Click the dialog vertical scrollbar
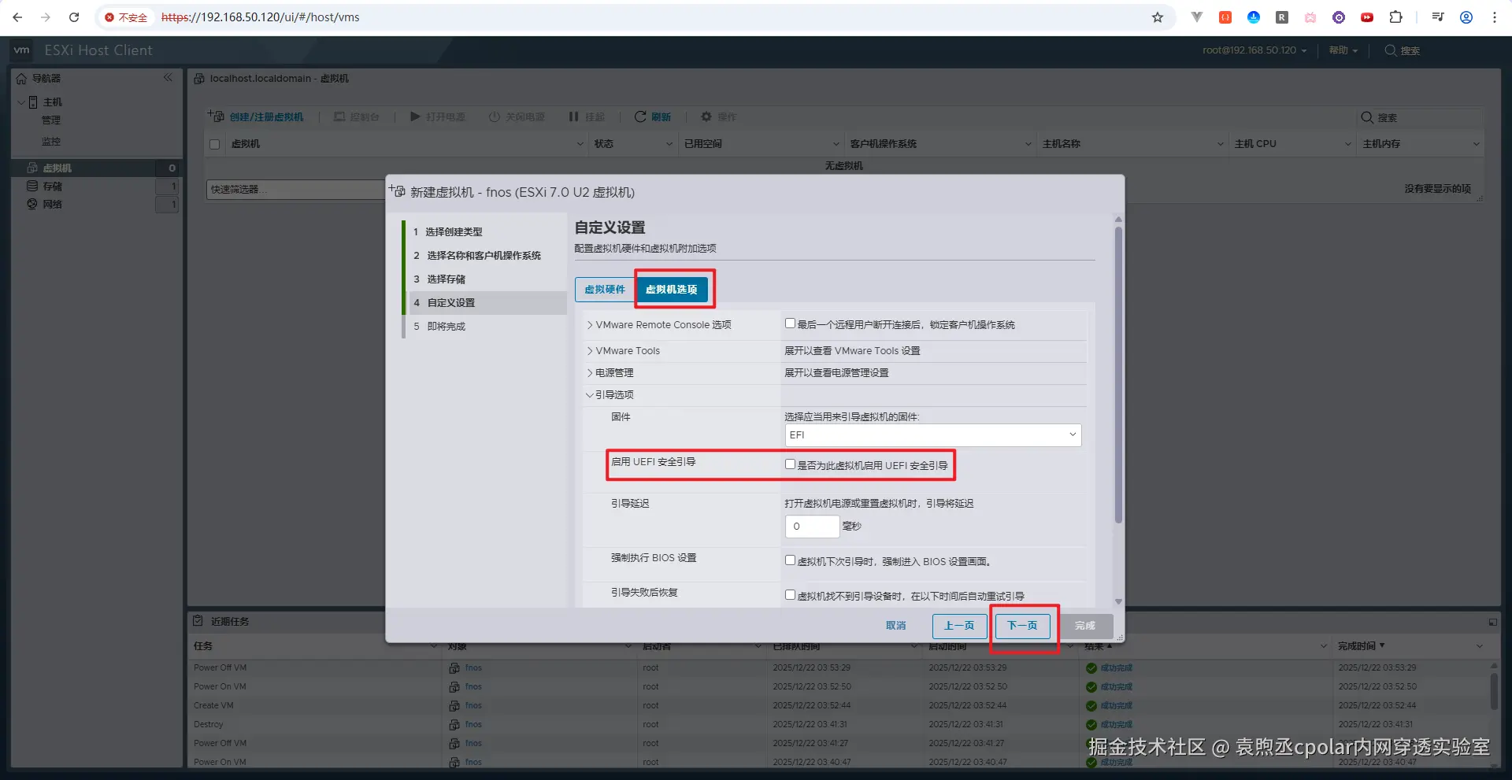Viewport: 1512px width, 780px height. (1118, 375)
